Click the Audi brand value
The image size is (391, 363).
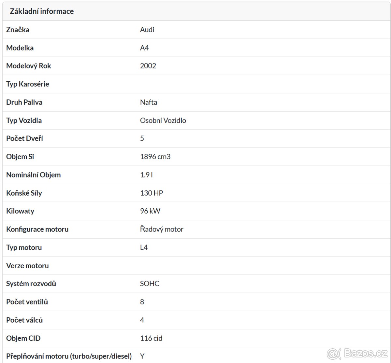point(147,30)
